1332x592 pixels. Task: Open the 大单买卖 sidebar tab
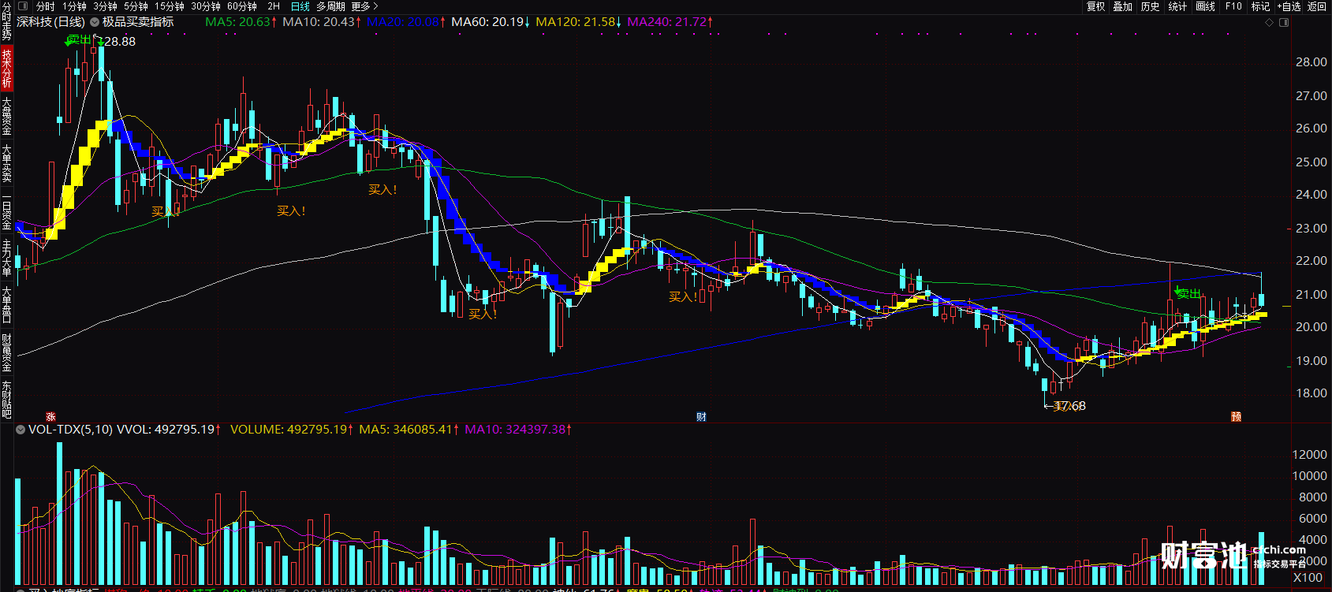click(x=6, y=164)
